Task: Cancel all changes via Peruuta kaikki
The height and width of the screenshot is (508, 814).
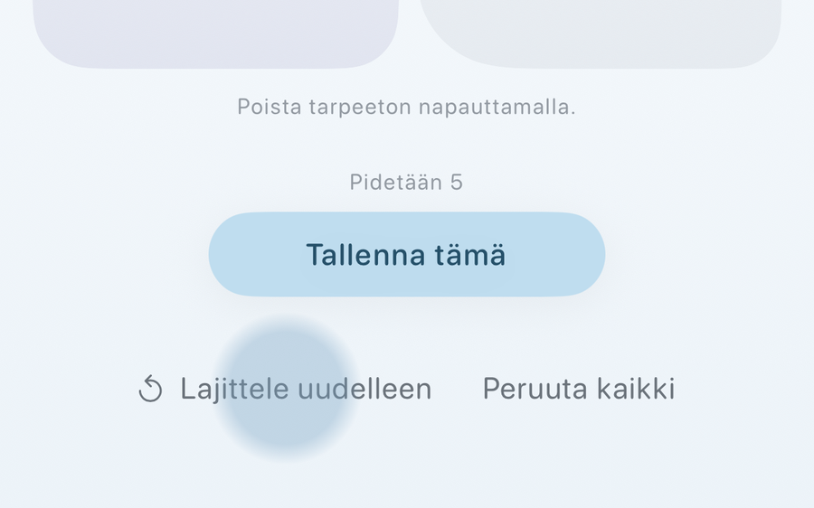Action: (579, 388)
